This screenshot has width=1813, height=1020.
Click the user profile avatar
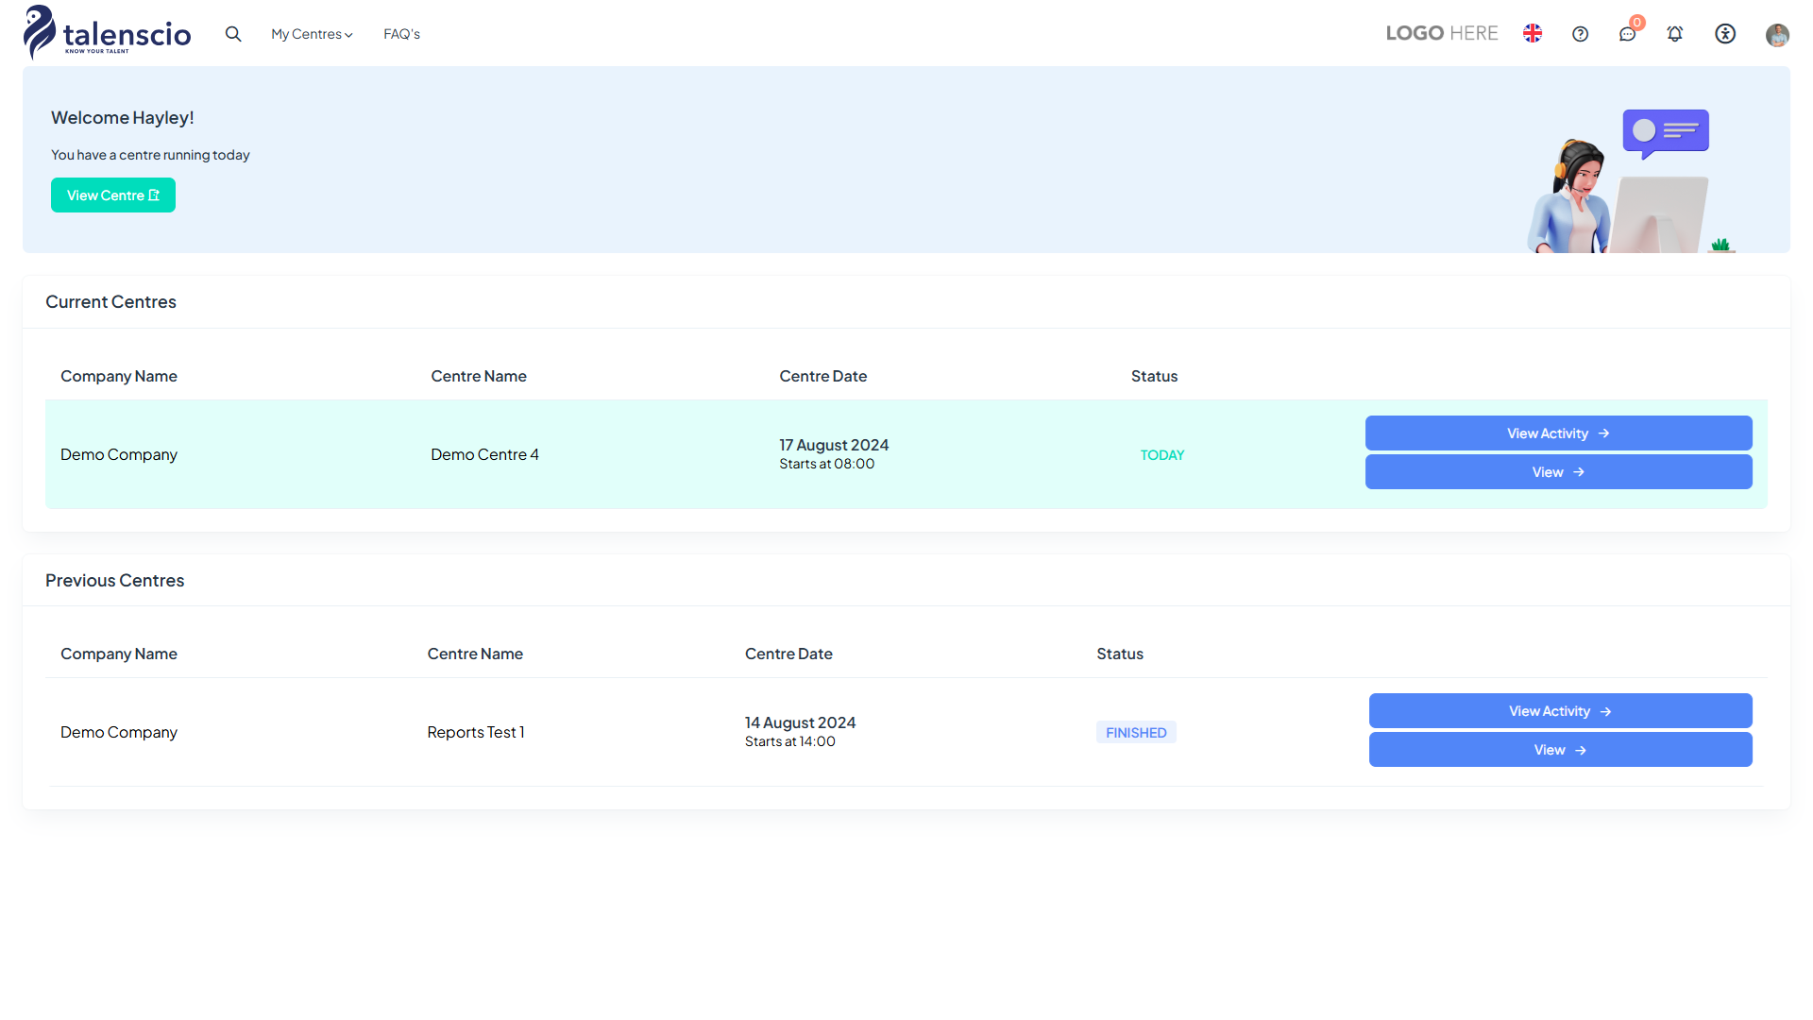pyautogui.click(x=1777, y=35)
